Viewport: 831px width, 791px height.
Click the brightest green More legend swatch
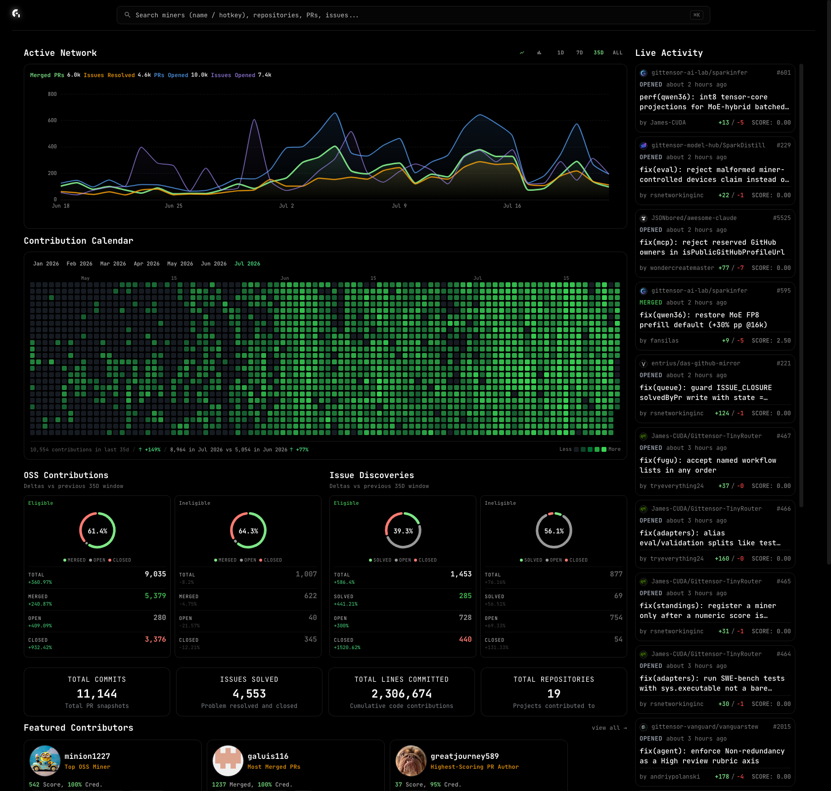tap(604, 449)
